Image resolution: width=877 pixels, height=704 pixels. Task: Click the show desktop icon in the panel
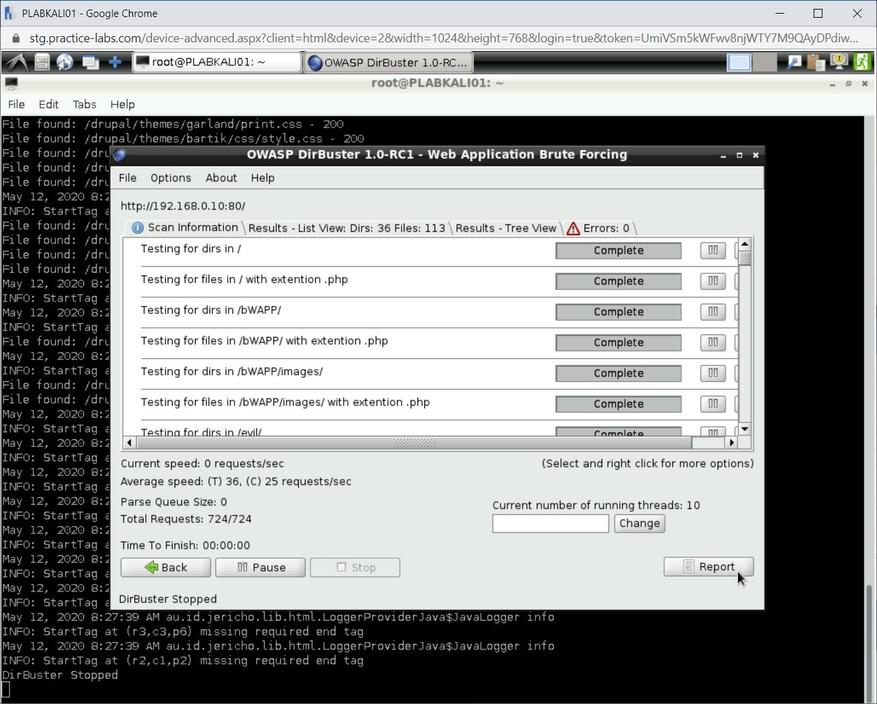click(x=89, y=61)
